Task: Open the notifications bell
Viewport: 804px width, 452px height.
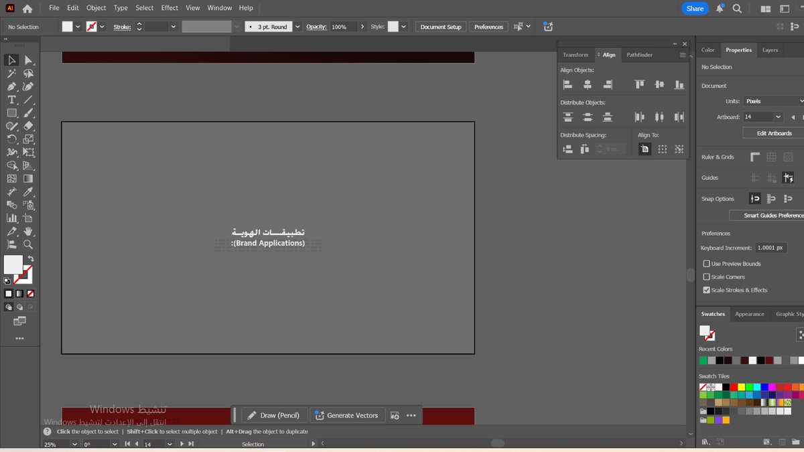Action: point(720,9)
